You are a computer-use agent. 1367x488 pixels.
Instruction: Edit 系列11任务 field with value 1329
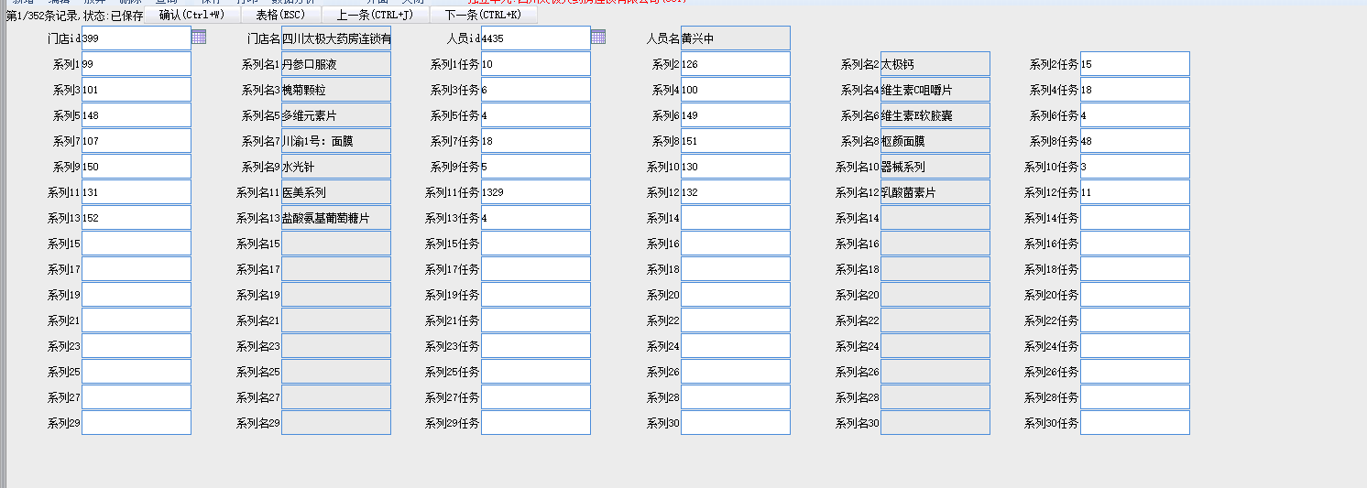tap(536, 192)
